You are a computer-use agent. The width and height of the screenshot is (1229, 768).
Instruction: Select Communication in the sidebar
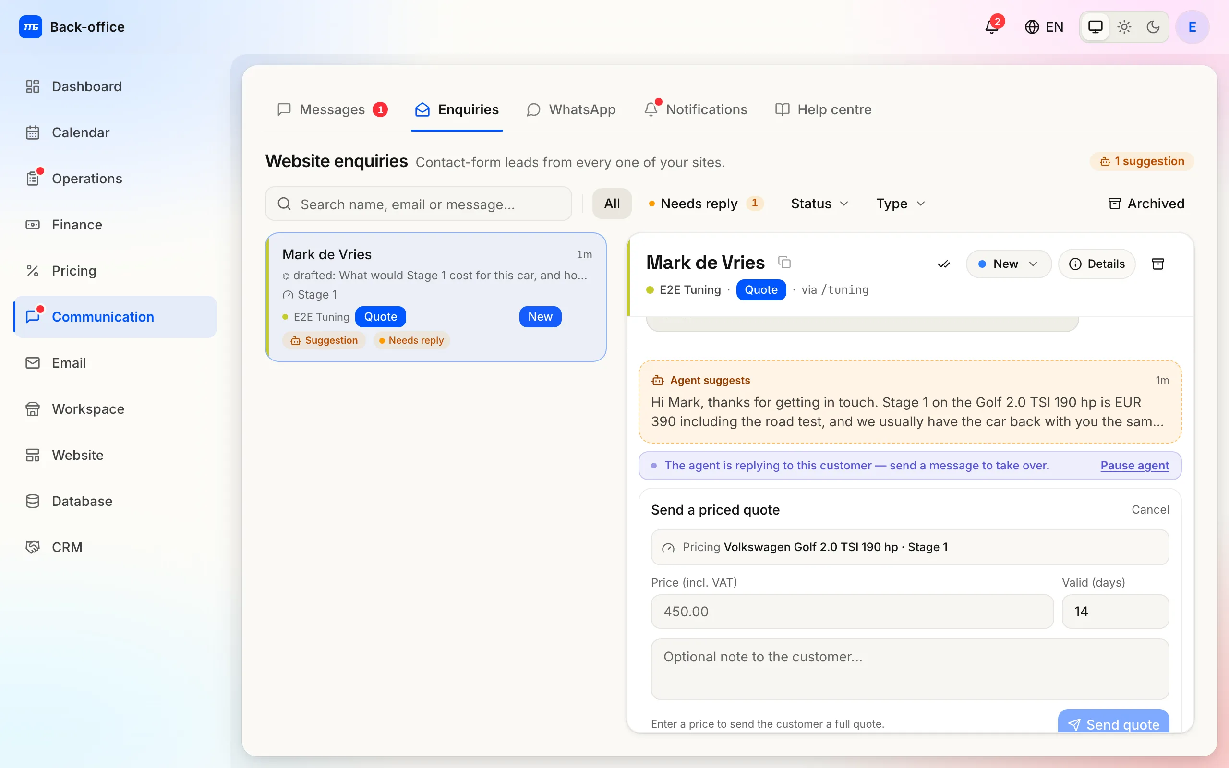(x=115, y=317)
